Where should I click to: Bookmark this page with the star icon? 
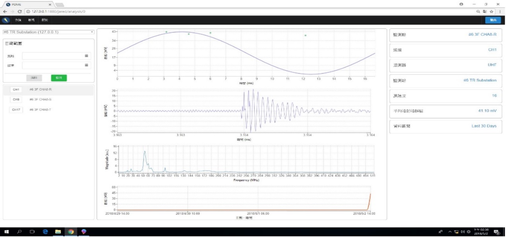coord(492,12)
